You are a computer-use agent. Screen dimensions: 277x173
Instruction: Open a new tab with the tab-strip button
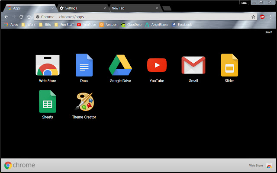click(167, 8)
